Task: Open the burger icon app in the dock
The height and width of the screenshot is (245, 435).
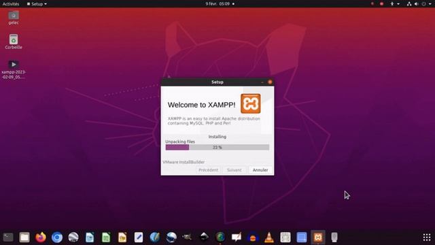Action: [253, 238]
